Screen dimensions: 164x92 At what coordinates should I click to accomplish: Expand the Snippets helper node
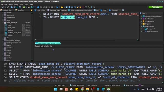coord(141,24)
